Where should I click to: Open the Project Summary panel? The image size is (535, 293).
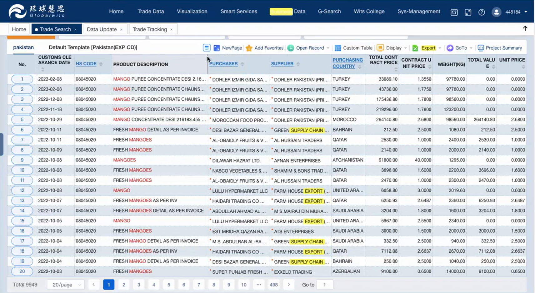[499, 48]
